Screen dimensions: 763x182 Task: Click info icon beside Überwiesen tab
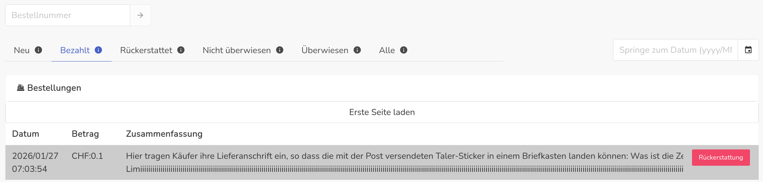[357, 50]
